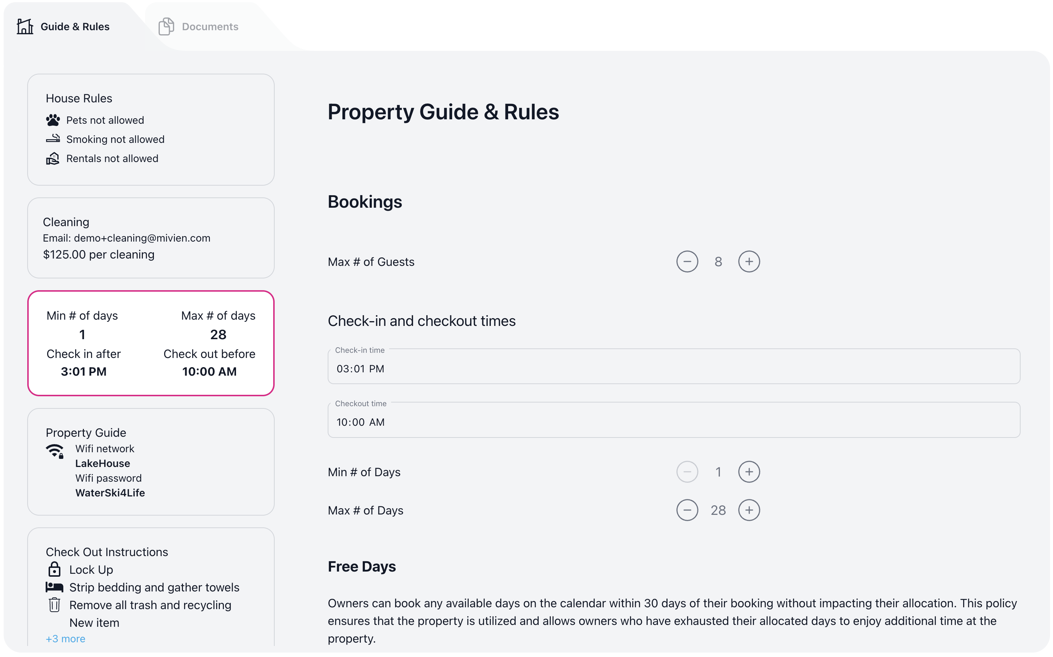
Task: Click the trash can icon for Remove trash
Action: point(54,605)
